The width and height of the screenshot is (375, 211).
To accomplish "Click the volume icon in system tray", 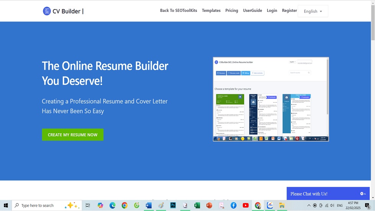I will 332,206.
